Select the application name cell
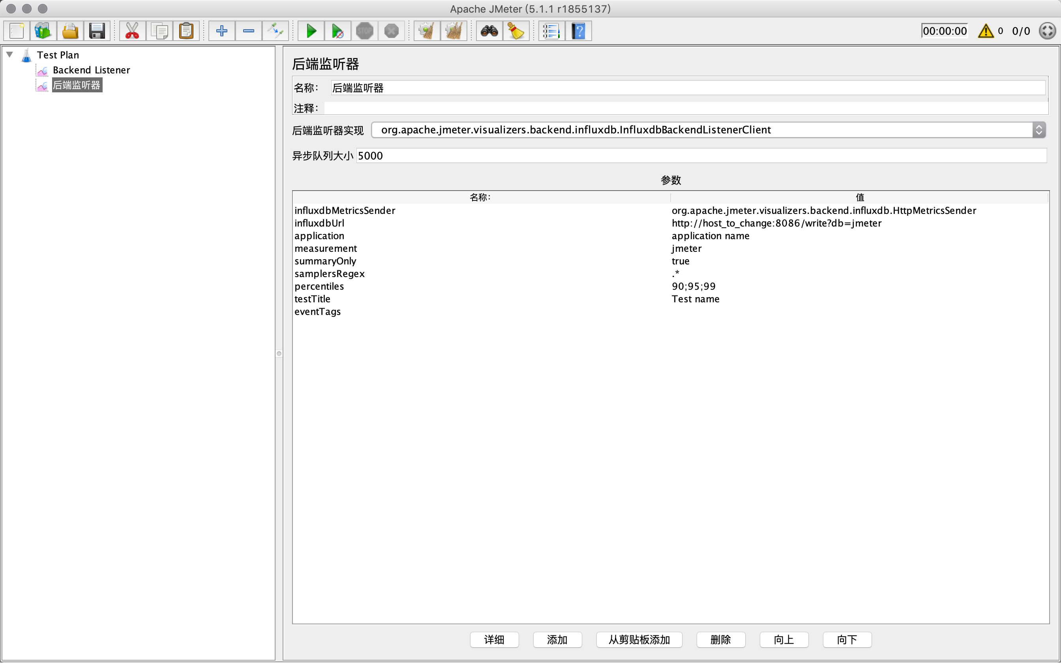 [x=482, y=236]
